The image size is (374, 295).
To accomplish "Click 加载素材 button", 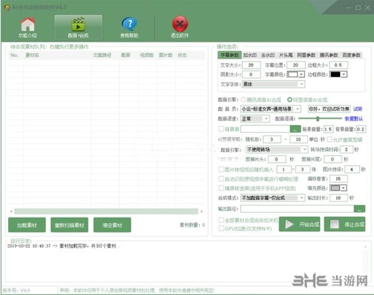I will (27, 225).
